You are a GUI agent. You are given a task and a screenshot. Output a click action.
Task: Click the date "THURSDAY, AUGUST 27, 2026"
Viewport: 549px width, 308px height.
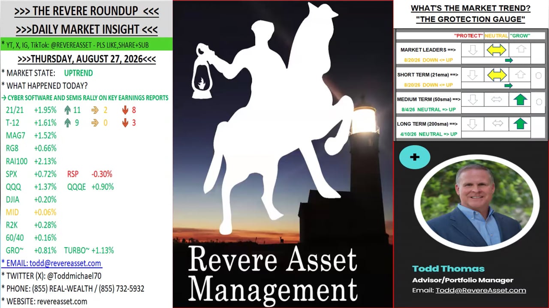(x=87, y=59)
